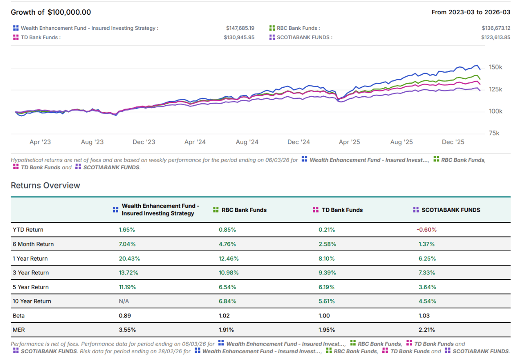
Task: Click Dec '25 marker on chart axis
Action: coord(453,142)
